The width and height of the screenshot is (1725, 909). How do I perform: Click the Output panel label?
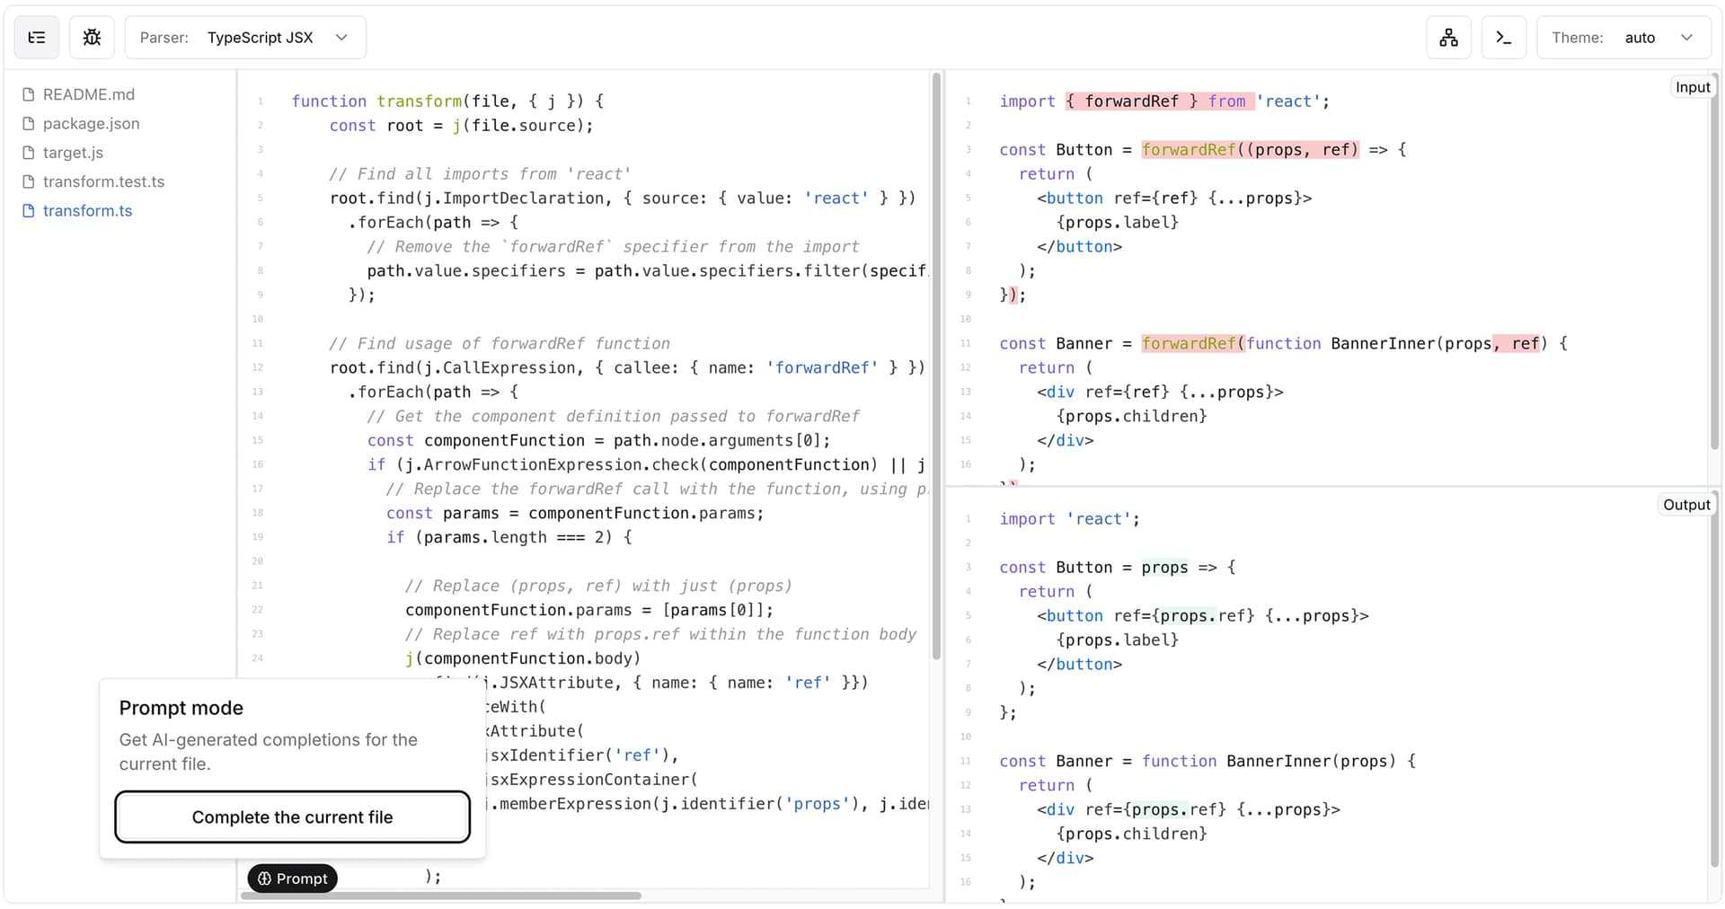pyautogui.click(x=1685, y=505)
